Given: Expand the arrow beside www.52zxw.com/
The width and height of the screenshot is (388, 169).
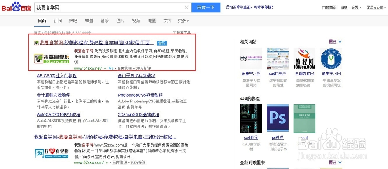Looking at the screenshot, I should coord(107,162).
